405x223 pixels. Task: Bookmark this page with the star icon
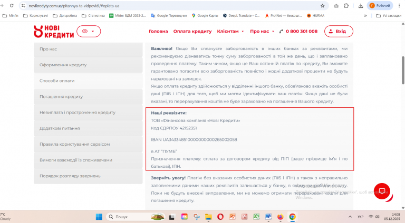pos(322,6)
